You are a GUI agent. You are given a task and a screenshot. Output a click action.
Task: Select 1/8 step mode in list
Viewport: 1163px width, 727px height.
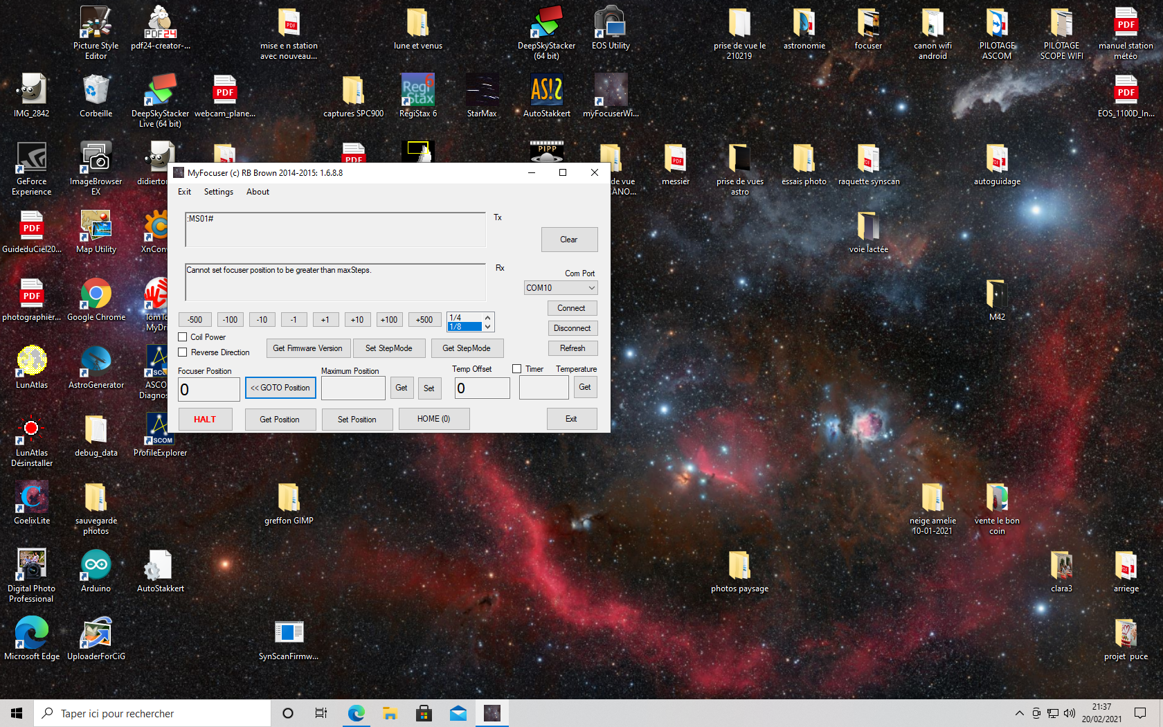tap(465, 327)
